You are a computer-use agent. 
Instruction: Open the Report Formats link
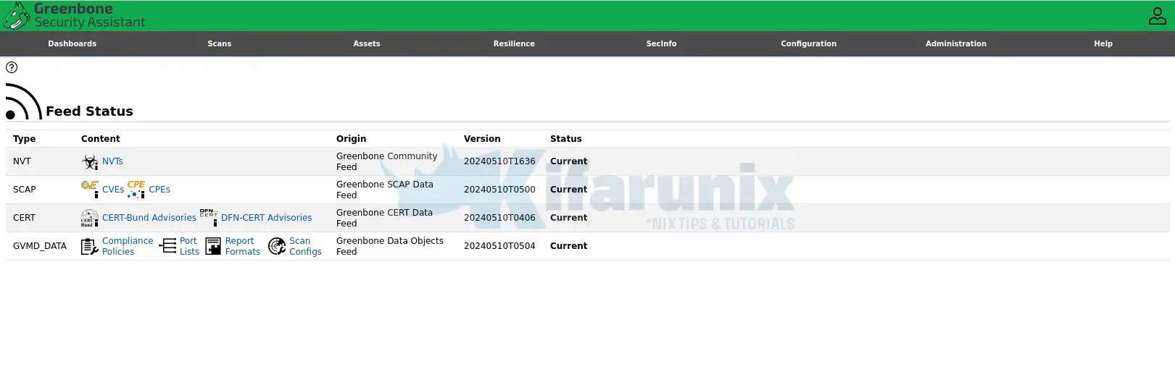pyautogui.click(x=242, y=246)
